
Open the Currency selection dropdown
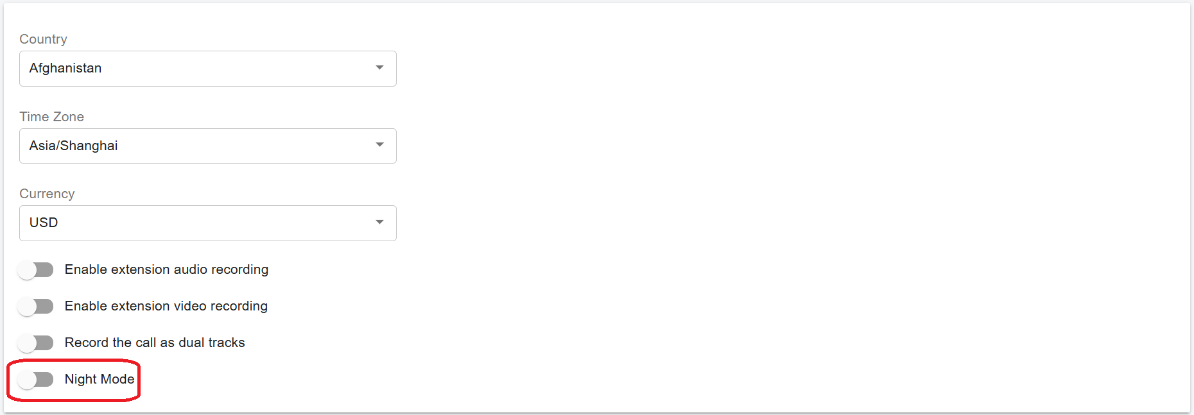point(208,223)
